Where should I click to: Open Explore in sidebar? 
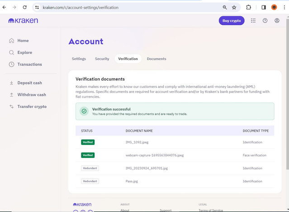pos(25,53)
